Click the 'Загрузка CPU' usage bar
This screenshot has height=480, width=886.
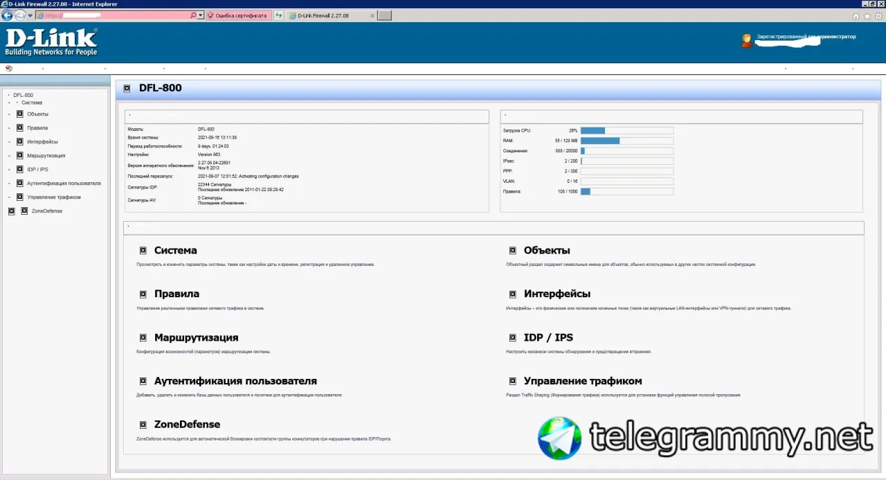626,130
